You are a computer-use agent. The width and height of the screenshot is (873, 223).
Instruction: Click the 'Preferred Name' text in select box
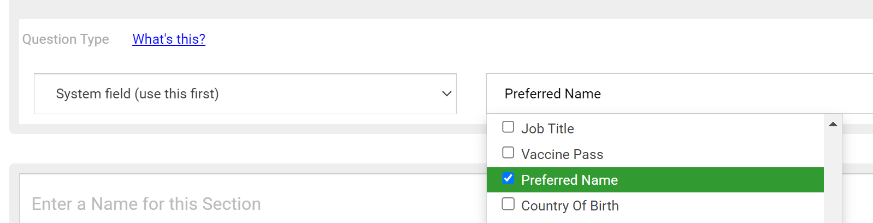552,94
